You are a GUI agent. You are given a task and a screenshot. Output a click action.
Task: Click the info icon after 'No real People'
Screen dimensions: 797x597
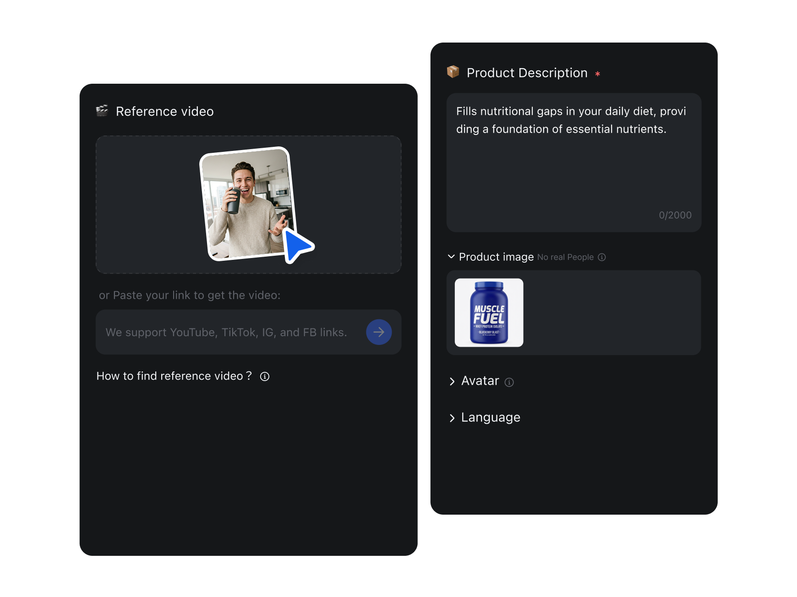pos(602,257)
